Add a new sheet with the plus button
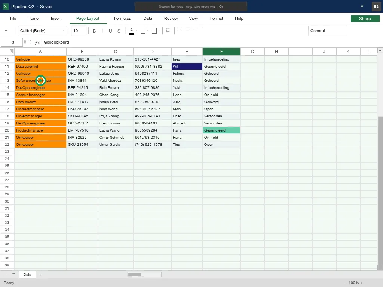 click(x=41, y=275)
